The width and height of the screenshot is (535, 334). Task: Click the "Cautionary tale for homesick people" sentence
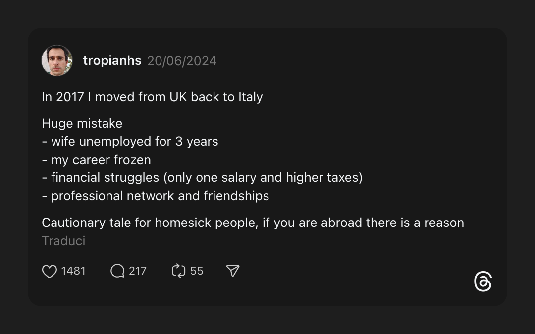[253, 223]
